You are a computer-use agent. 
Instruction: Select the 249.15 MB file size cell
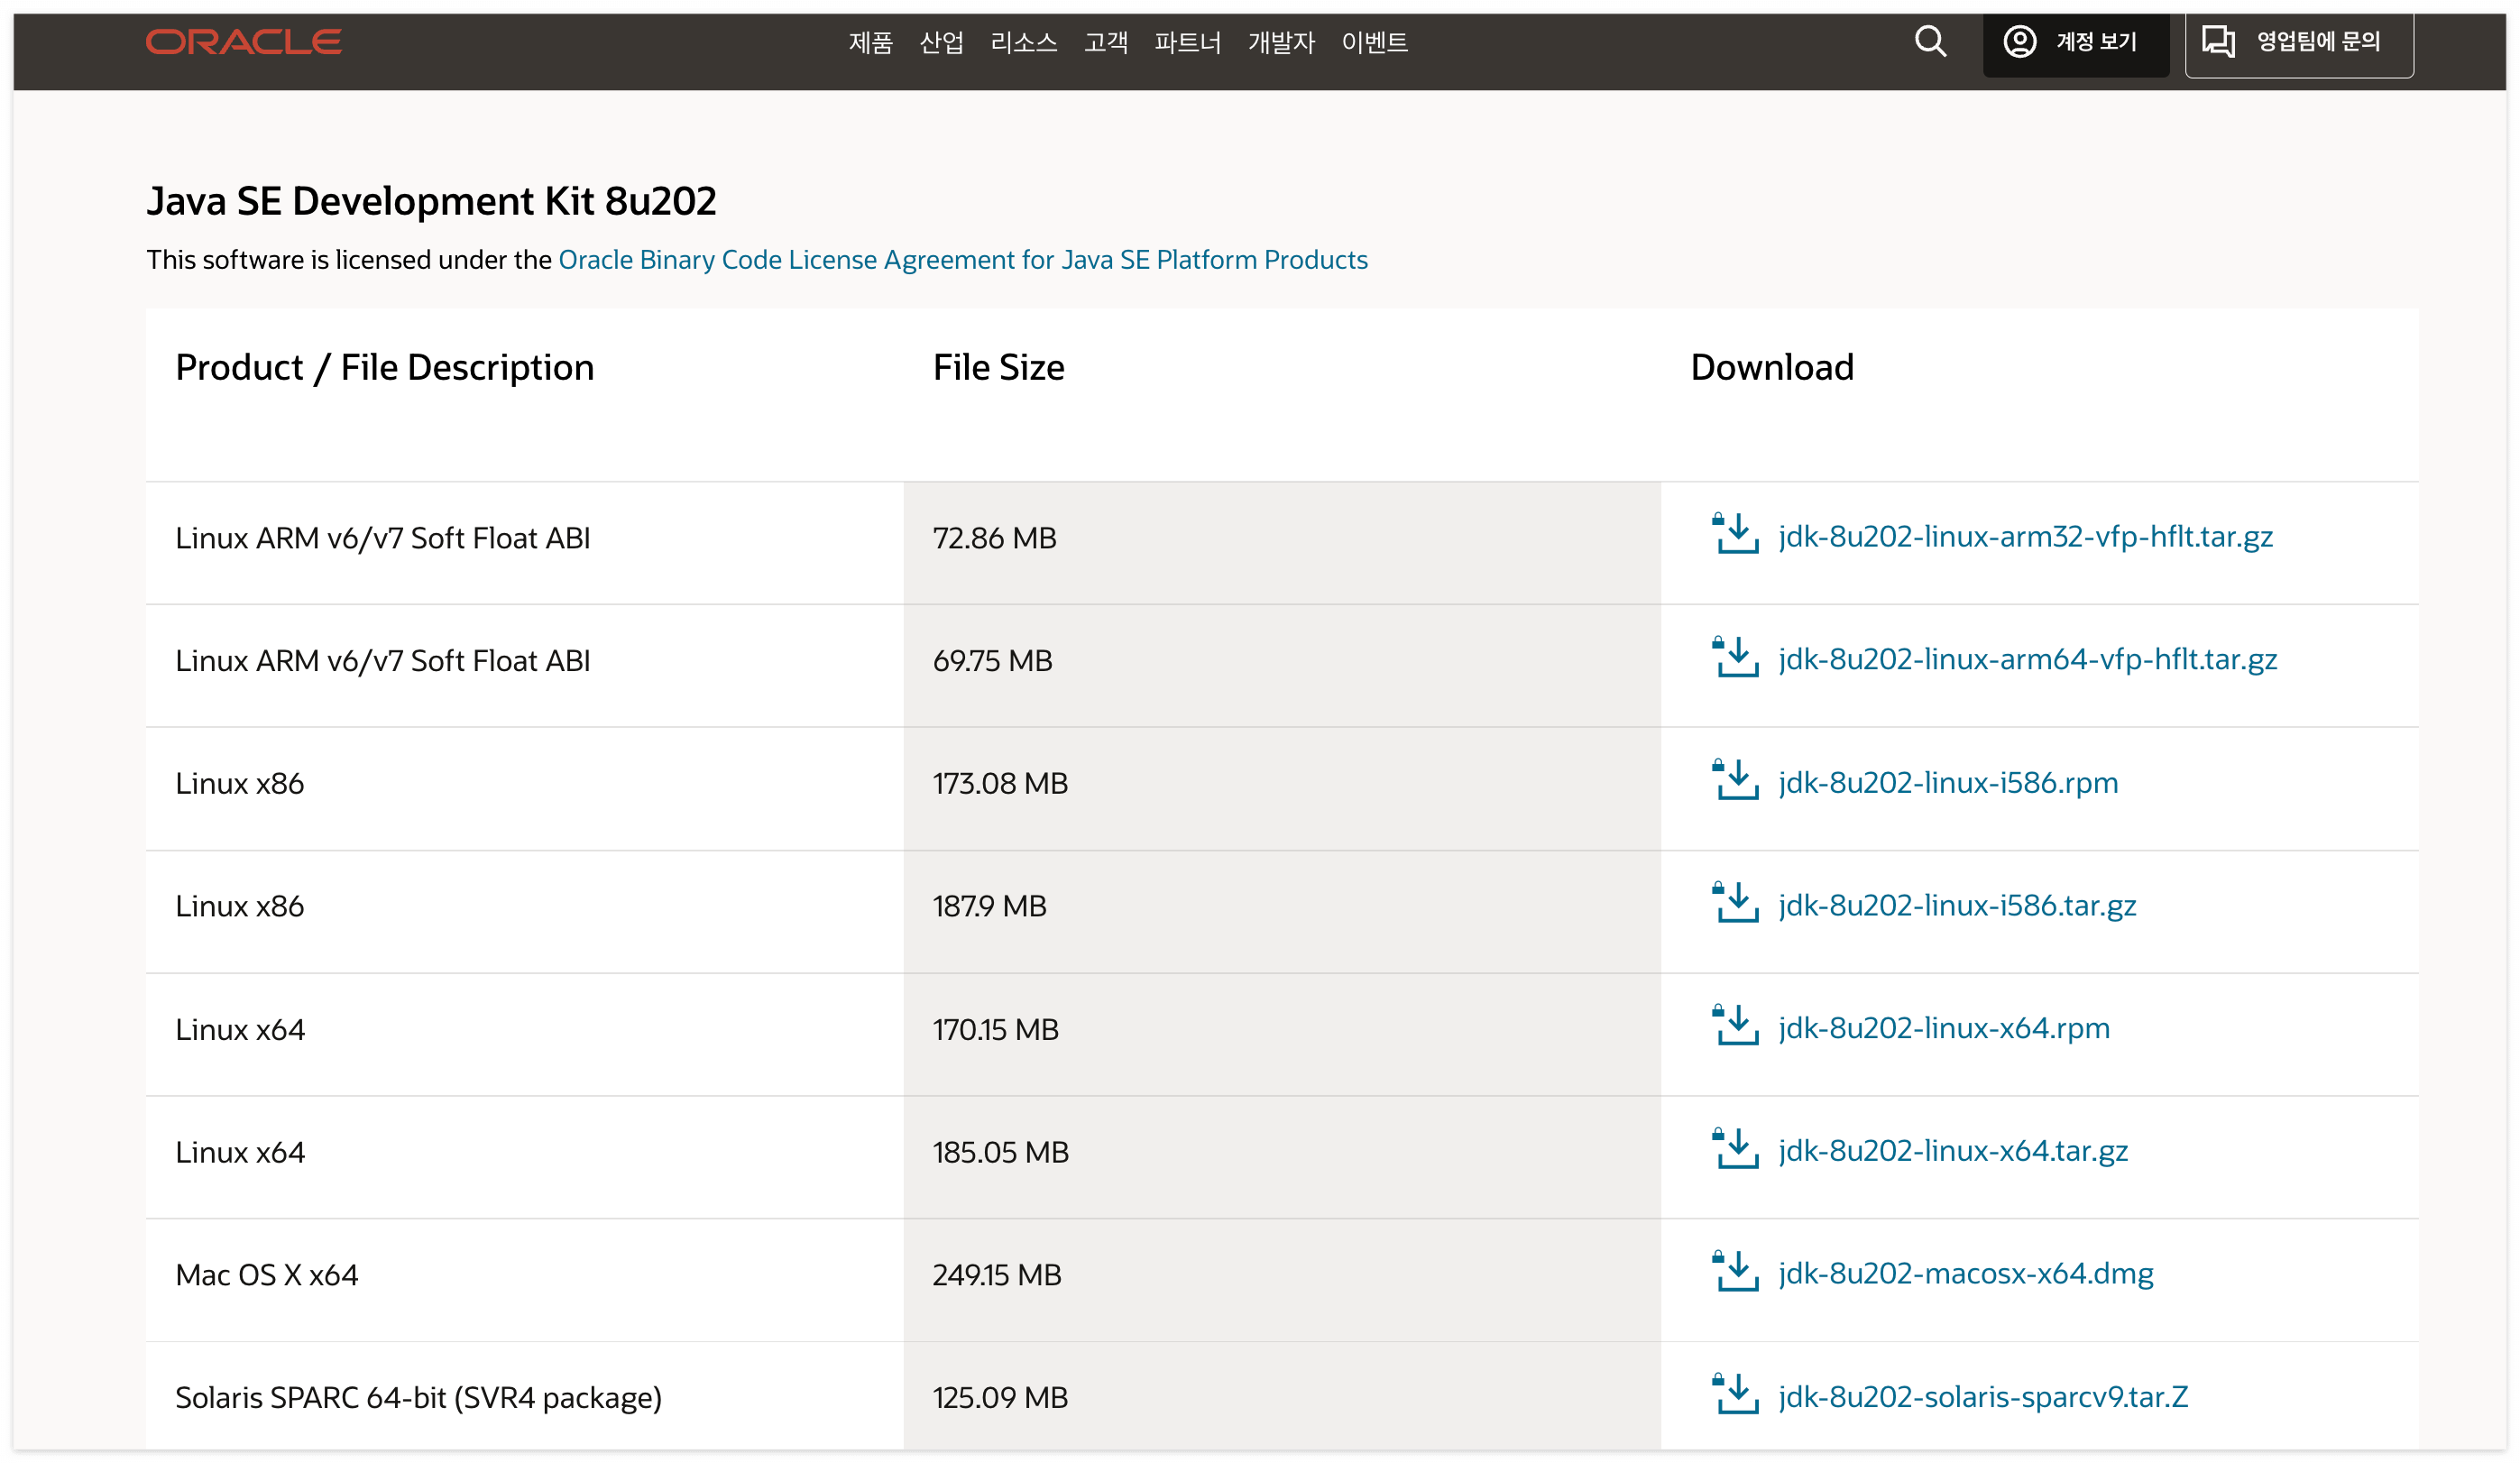click(1282, 1281)
